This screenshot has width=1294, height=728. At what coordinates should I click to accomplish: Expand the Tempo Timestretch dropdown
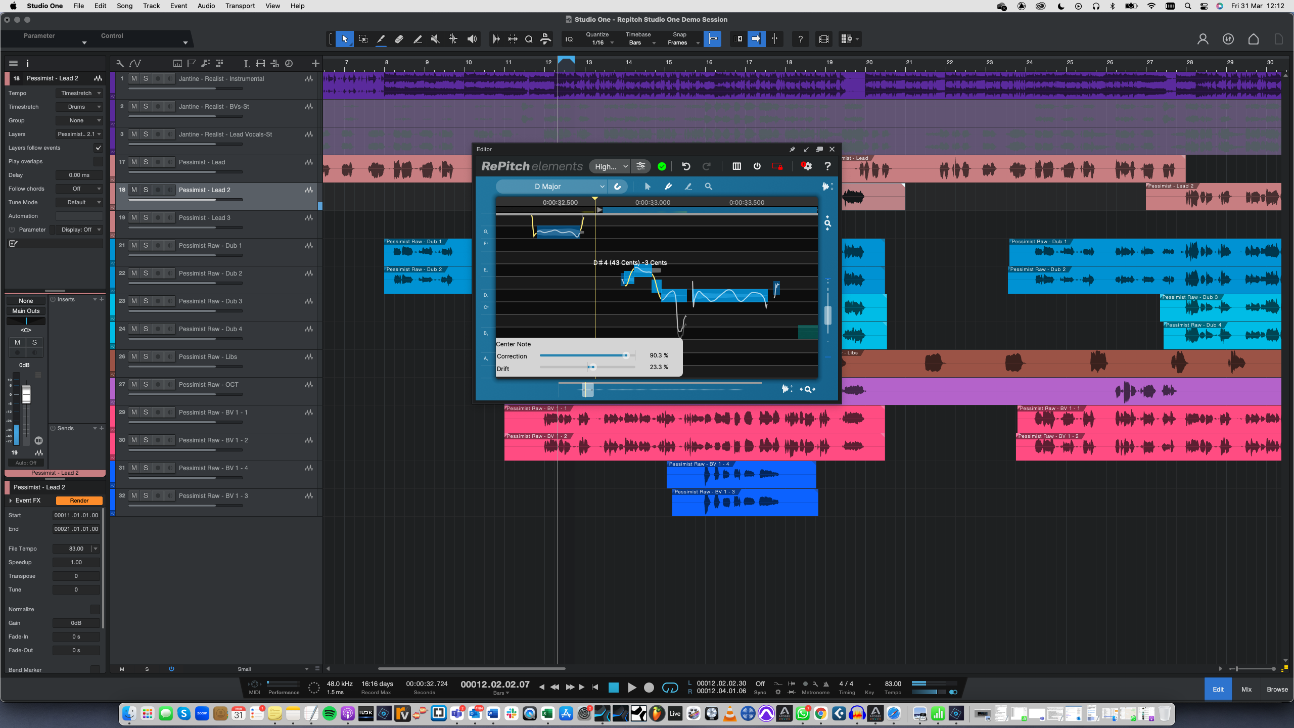pyautogui.click(x=79, y=93)
